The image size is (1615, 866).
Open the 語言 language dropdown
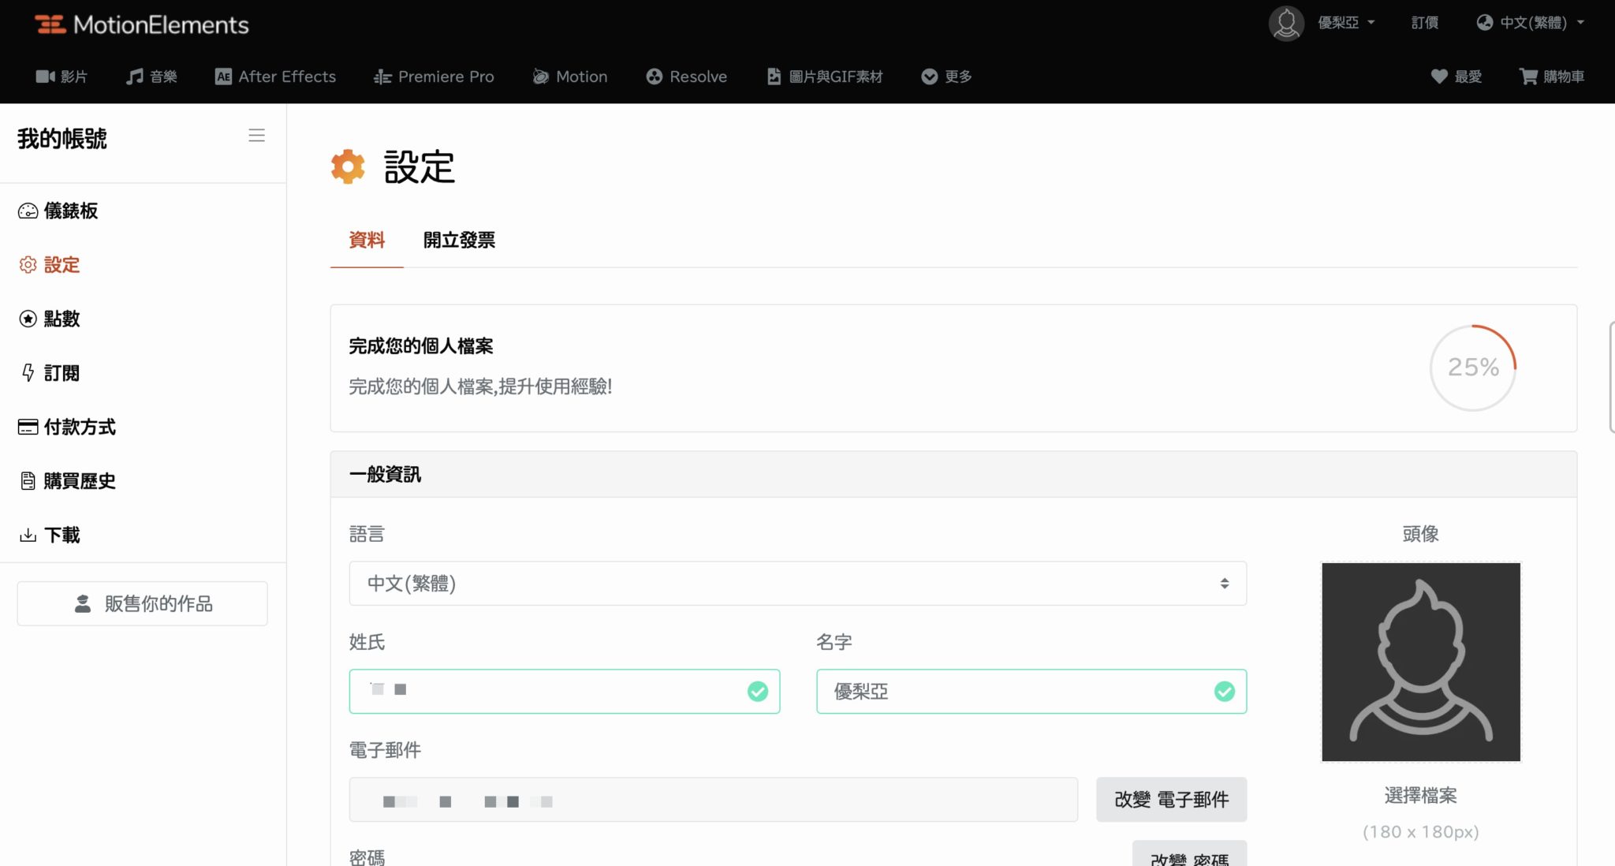click(797, 584)
